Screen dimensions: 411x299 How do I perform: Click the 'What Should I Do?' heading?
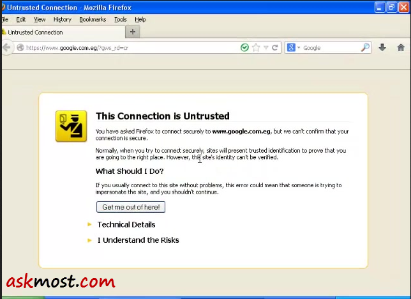click(x=130, y=171)
